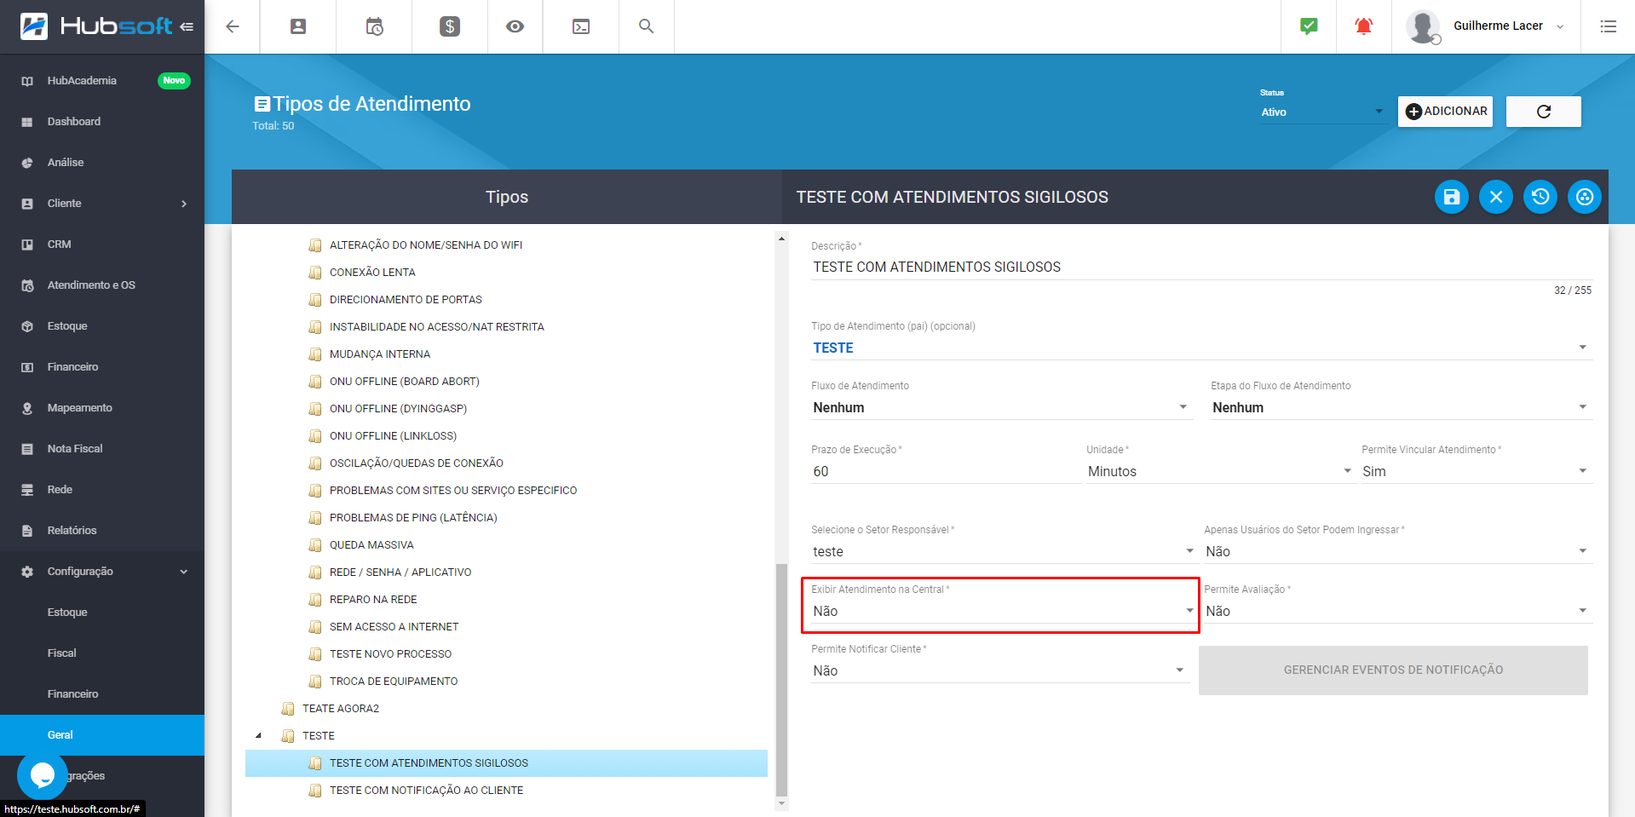Collapse the Configuração sidebar menu
This screenshot has height=817, width=1635.
click(102, 572)
